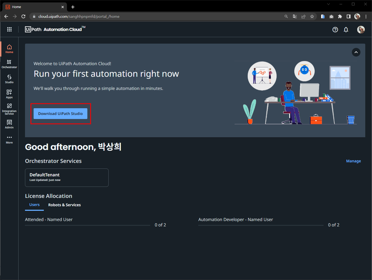The width and height of the screenshot is (372, 280).
Task: Click the UiPath Automation Cloud logo
Action: [55, 29]
